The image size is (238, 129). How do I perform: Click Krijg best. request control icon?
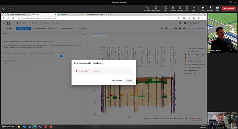(x=147, y=9)
